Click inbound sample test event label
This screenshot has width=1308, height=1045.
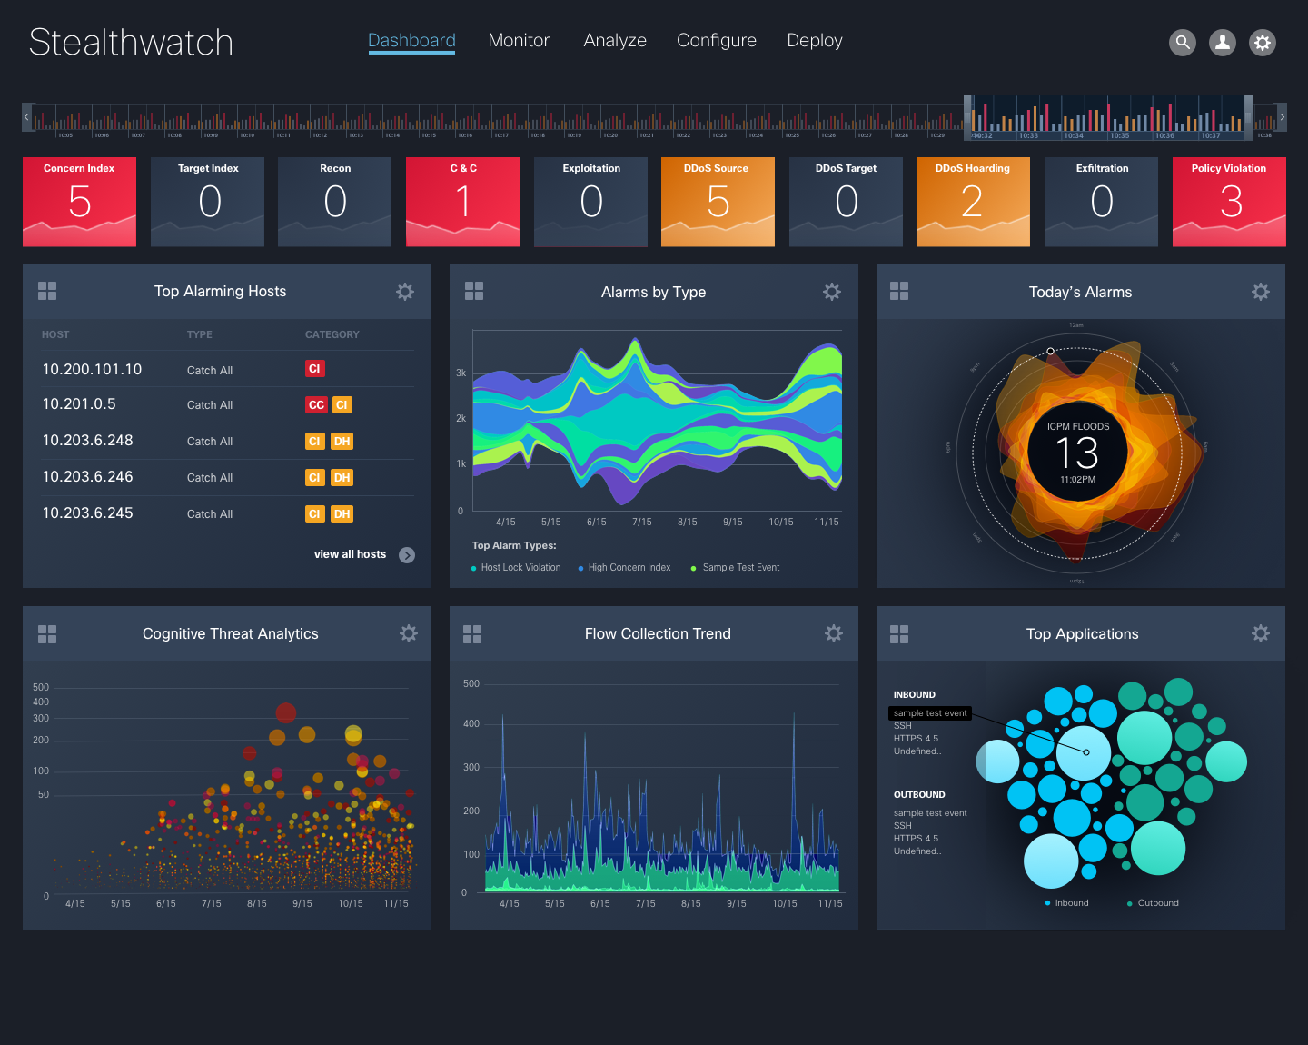930,713
